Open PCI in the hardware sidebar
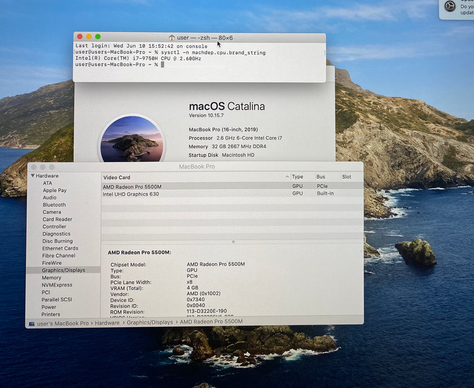The height and width of the screenshot is (388, 474). coord(46,292)
